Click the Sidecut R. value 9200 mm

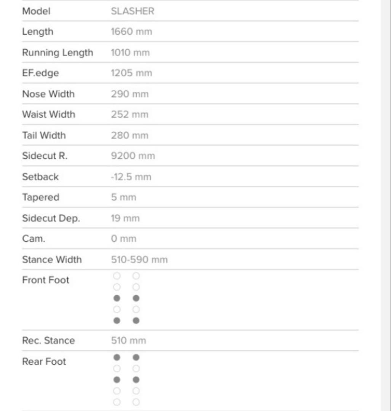(132, 156)
